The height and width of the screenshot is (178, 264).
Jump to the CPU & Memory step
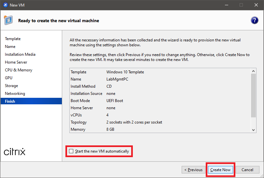click(19, 70)
